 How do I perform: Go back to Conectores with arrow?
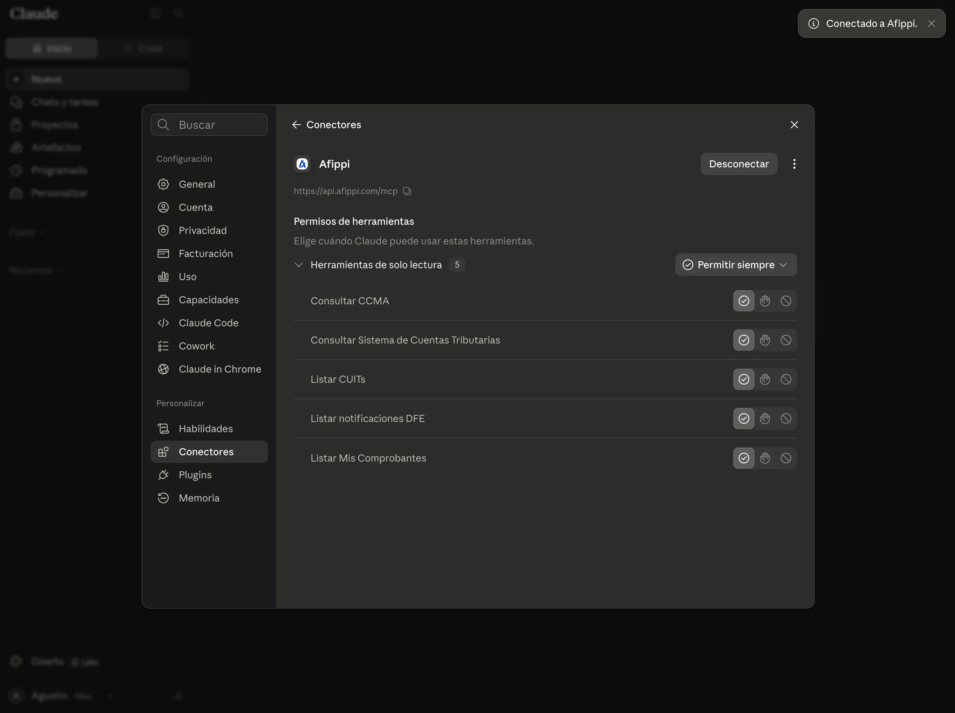click(297, 125)
